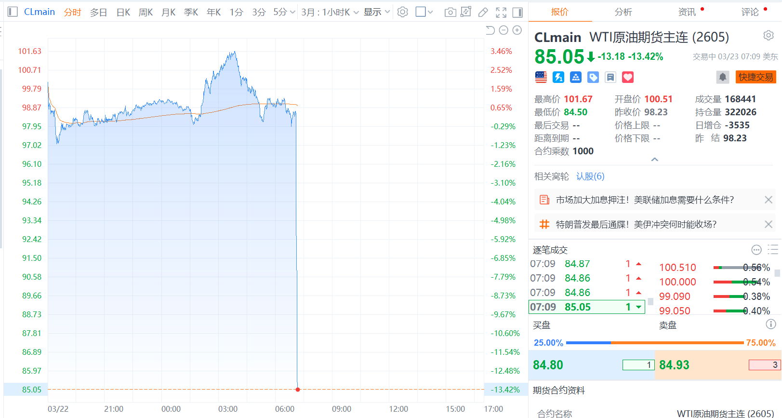Toggle the right side panel icon

tap(517, 12)
